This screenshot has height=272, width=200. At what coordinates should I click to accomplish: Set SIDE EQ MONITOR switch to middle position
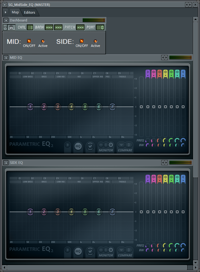[106, 250]
